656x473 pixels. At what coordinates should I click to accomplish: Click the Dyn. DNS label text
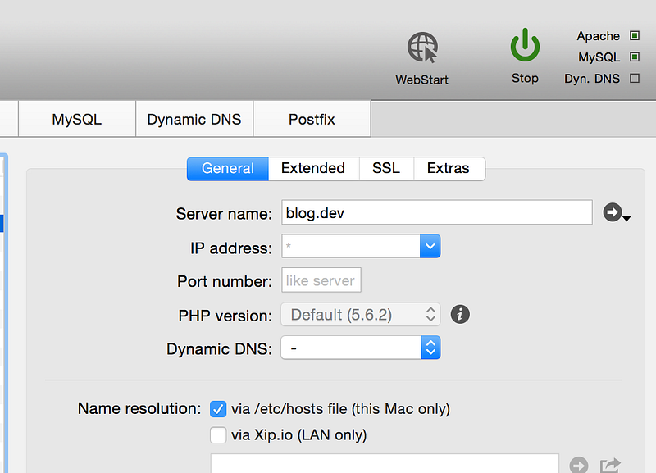(592, 79)
